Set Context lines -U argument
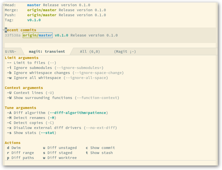 pos(30,93)
